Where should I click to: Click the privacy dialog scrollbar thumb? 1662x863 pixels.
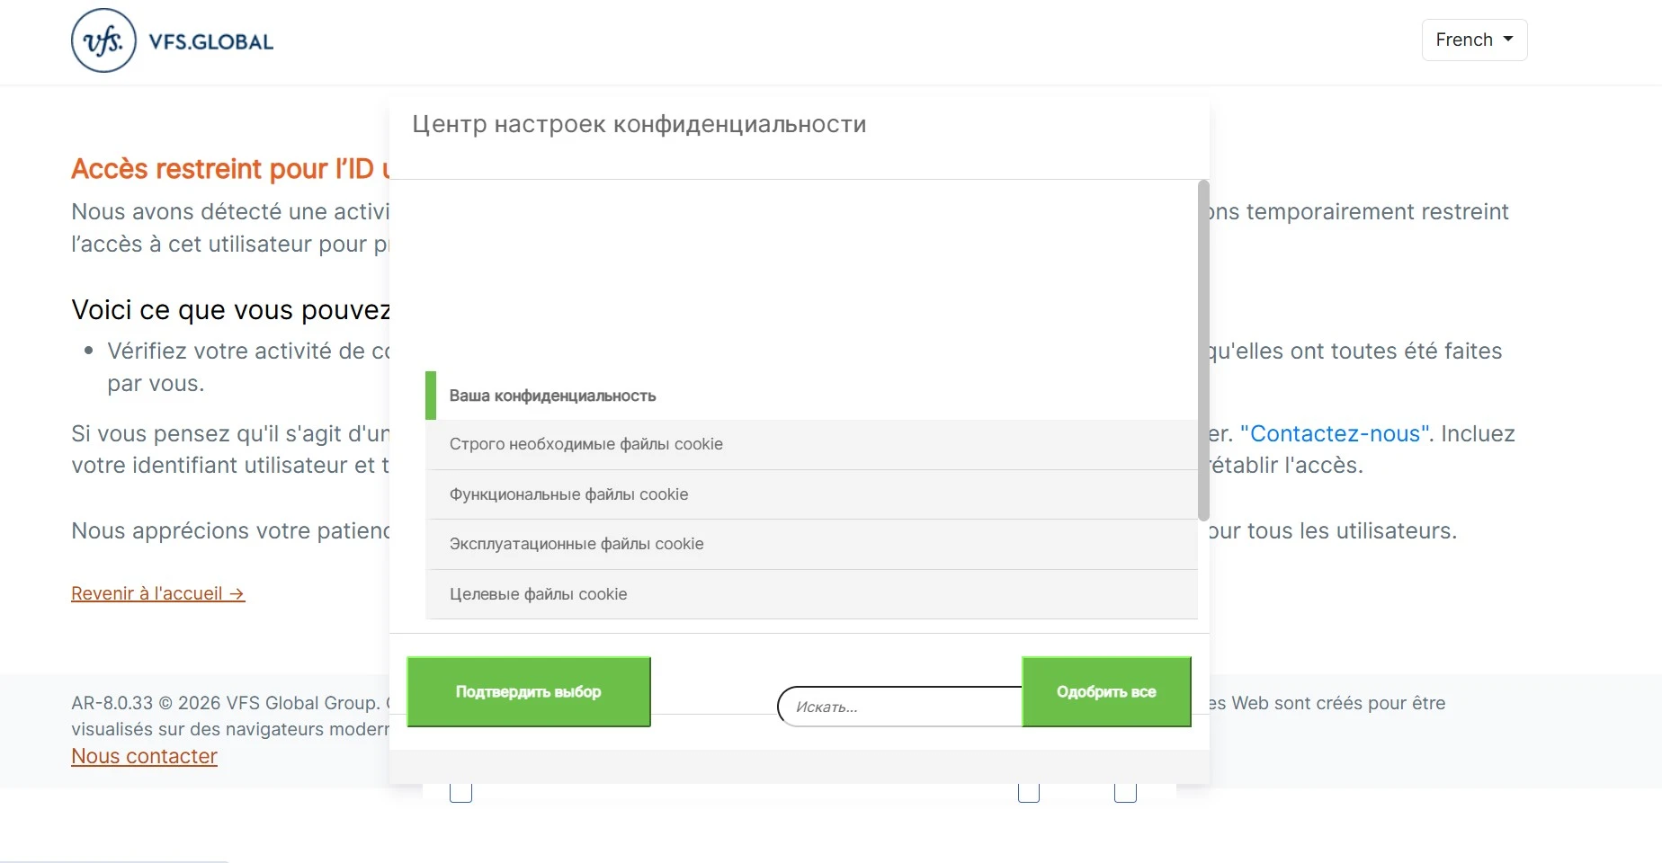[x=1203, y=351]
